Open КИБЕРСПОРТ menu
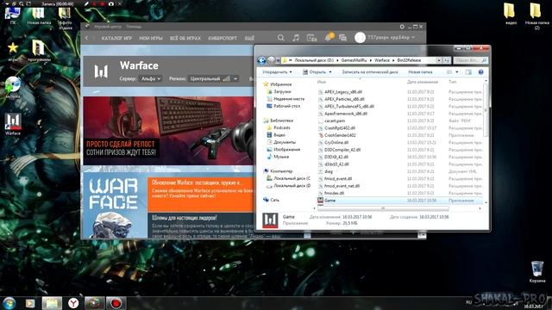The image size is (552, 310). click(223, 38)
